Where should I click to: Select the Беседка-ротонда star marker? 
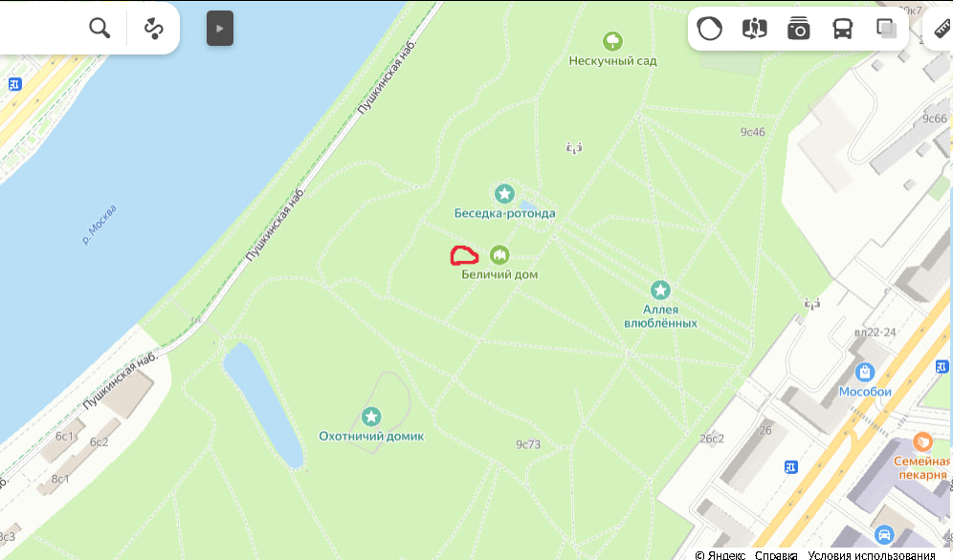(504, 194)
